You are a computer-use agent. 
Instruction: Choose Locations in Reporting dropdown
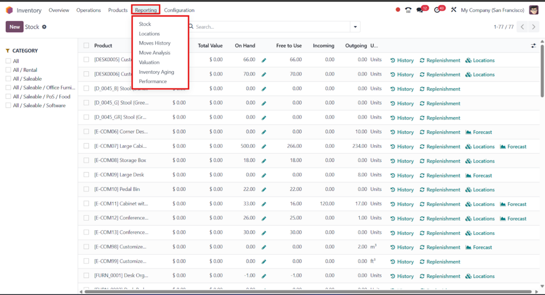150,33
